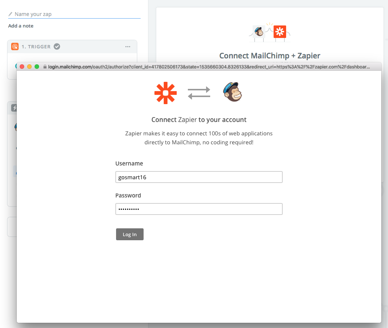Screen dimensions: 388x328
Task: Click the Zapier asterisk logo in popup
Action: (x=166, y=93)
